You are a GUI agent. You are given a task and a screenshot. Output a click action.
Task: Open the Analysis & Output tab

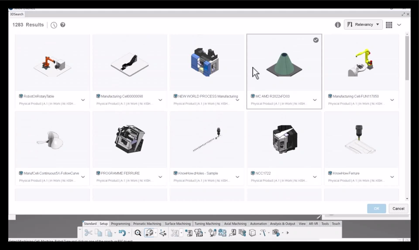pyautogui.click(x=282, y=224)
